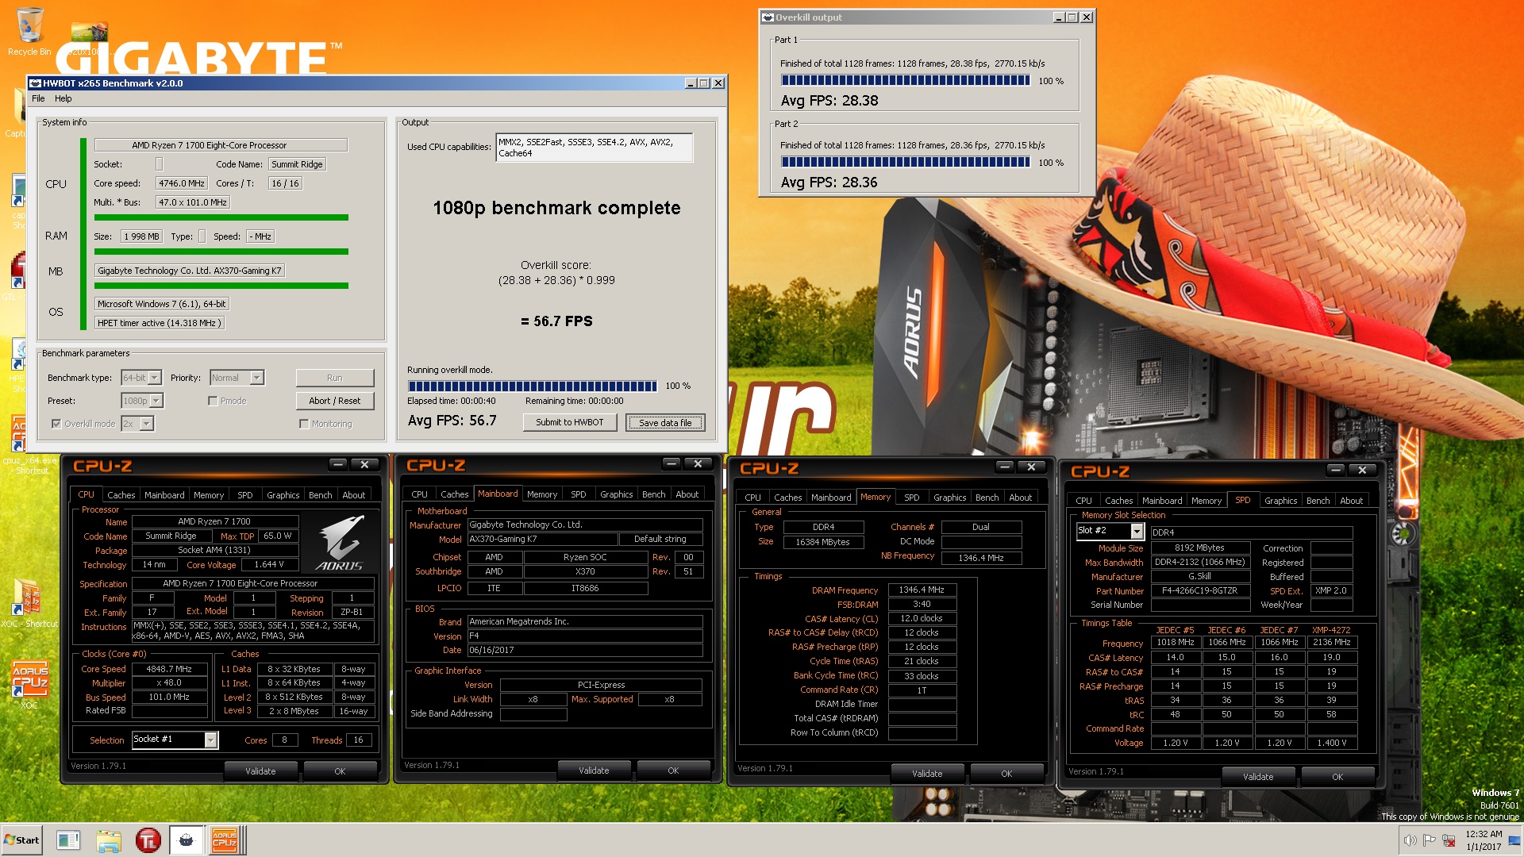Open the volume speaker tray icon
Screen dimensions: 1524x857
click(x=1410, y=840)
